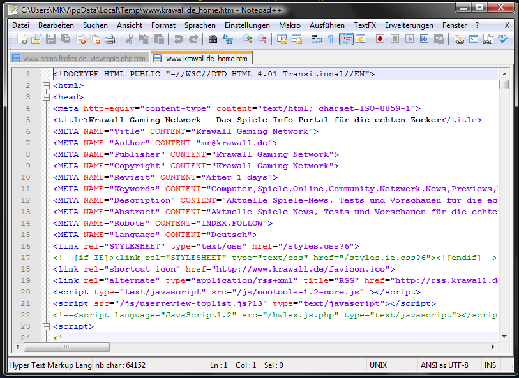The height and width of the screenshot is (378, 519).
Task: Click the spell check ABC icon
Action: tap(503, 40)
